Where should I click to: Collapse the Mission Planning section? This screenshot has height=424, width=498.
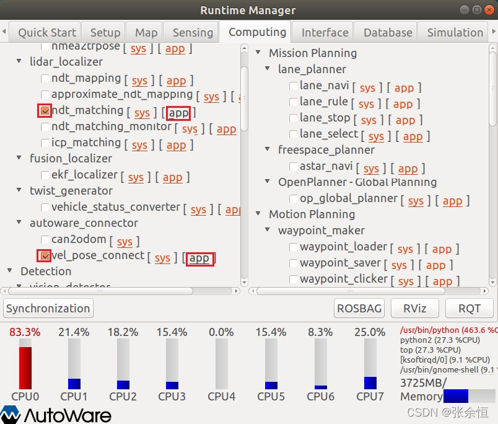point(258,52)
